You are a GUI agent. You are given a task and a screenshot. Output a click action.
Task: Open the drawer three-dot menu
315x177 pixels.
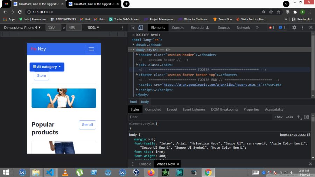click(133, 164)
